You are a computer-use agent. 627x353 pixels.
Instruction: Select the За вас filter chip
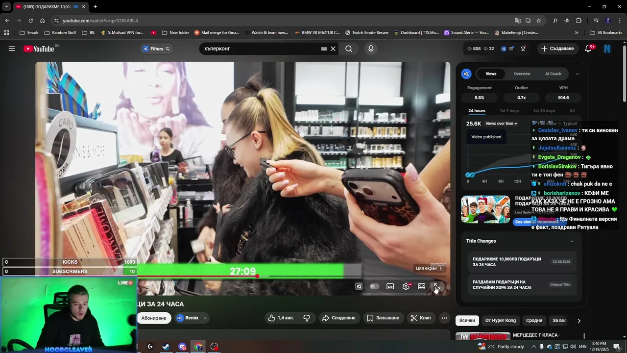click(x=559, y=320)
